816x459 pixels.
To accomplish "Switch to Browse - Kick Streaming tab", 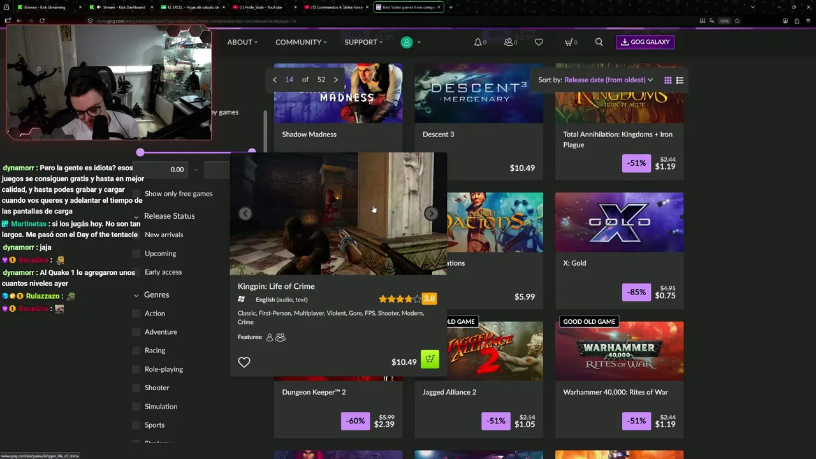I will [x=49, y=7].
